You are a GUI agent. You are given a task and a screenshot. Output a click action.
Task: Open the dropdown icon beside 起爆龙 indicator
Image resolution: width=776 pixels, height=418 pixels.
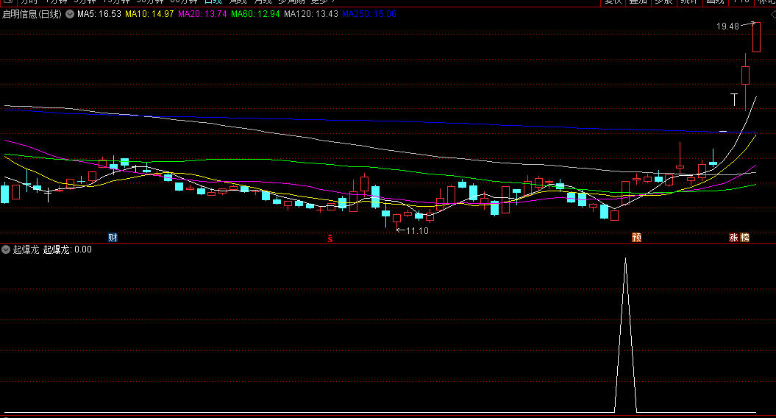pyautogui.click(x=6, y=249)
